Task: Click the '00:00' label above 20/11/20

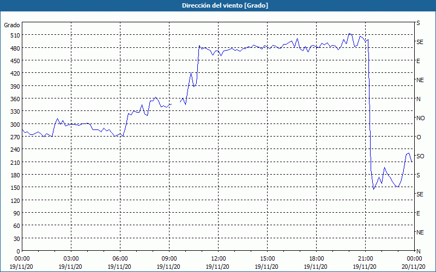Action: [x=414, y=259]
